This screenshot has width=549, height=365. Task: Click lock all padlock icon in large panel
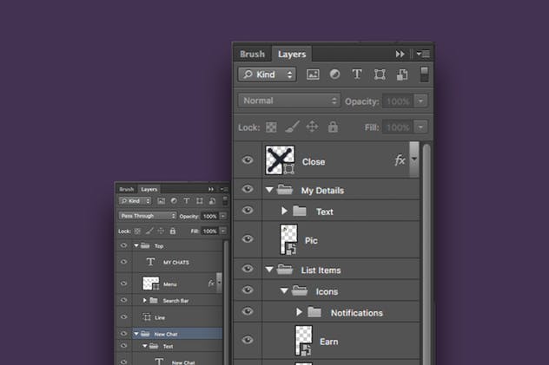pos(333,127)
